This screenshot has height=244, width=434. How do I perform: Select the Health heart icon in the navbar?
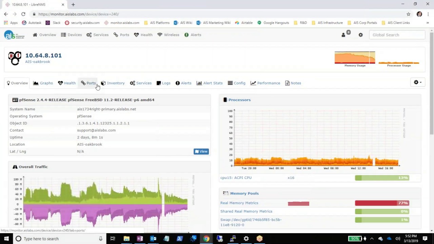[136, 35]
